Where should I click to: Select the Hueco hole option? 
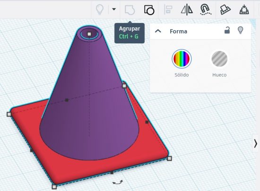tap(219, 59)
